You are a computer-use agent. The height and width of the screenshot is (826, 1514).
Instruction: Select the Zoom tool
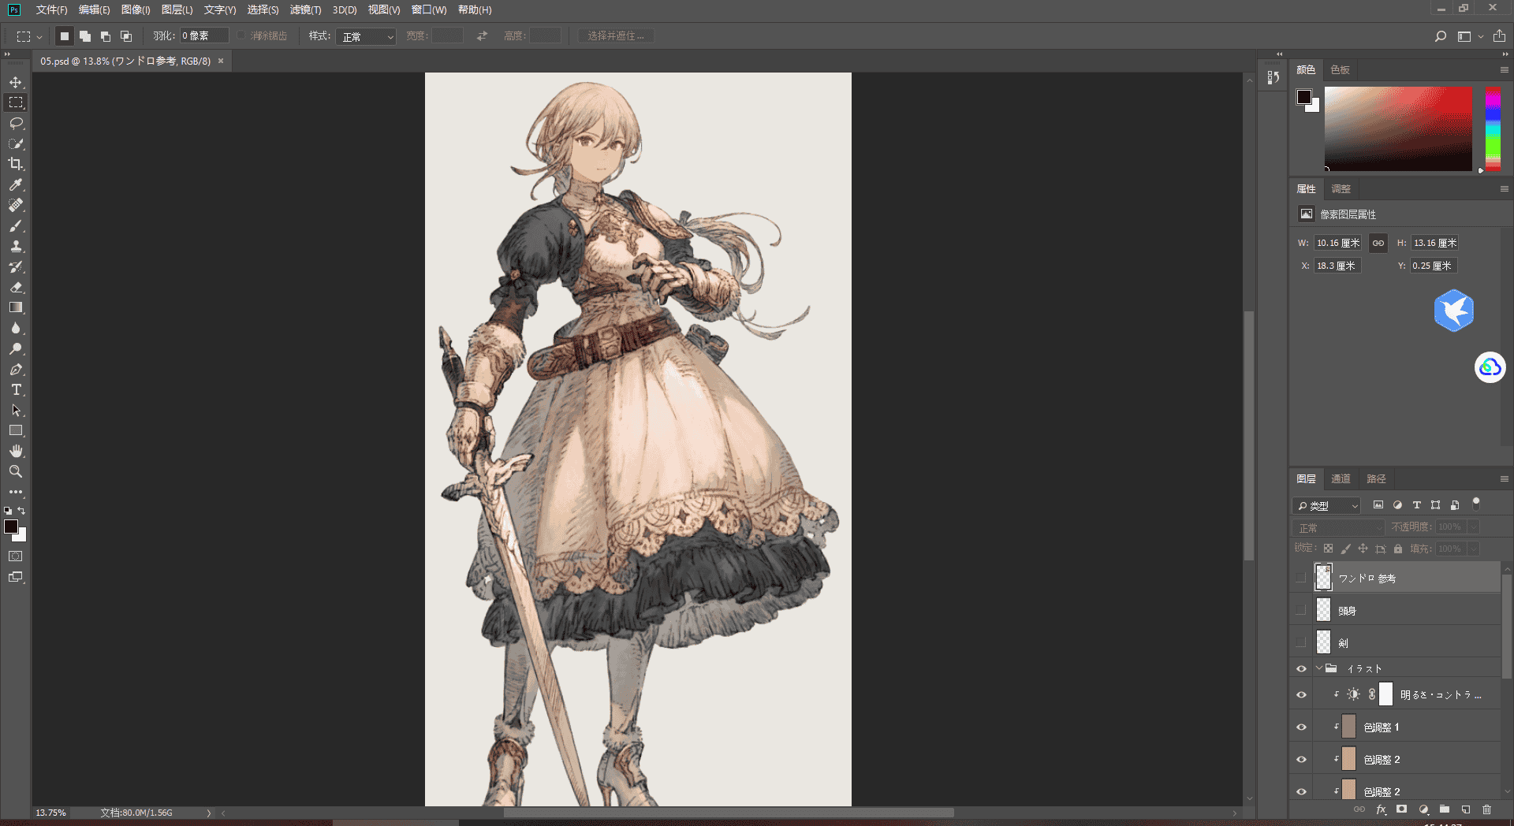[16, 471]
